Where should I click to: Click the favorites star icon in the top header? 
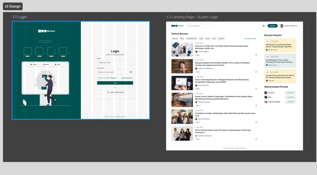click(x=263, y=26)
